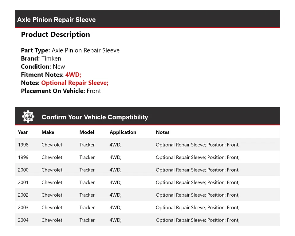The width and height of the screenshot is (295, 236).
Task: Click the 2000 year cell
Action: tap(23, 170)
